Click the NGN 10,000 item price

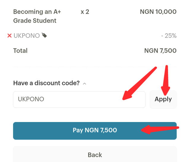click(158, 12)
